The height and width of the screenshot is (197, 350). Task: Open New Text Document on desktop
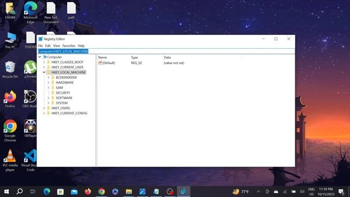coord(51,13)
